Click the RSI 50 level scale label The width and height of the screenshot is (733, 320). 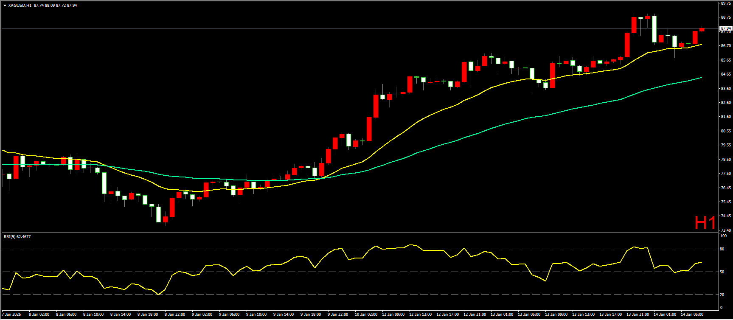click(x=722, y=272)
